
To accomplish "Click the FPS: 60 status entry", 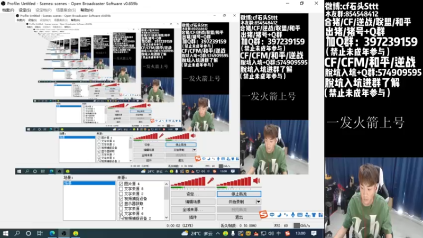I will (x=281, y=226).
